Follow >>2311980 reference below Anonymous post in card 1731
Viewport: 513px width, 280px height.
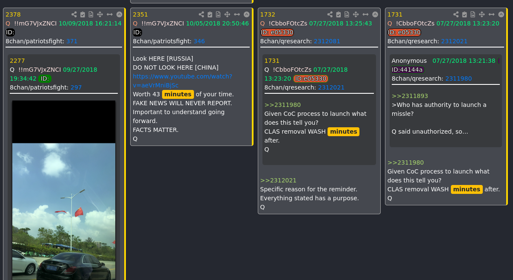pyautogui.click(x=405, y=162)
